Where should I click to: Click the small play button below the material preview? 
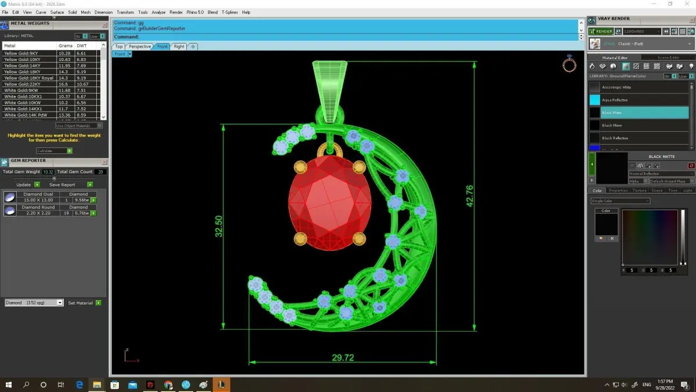(592, 180)
